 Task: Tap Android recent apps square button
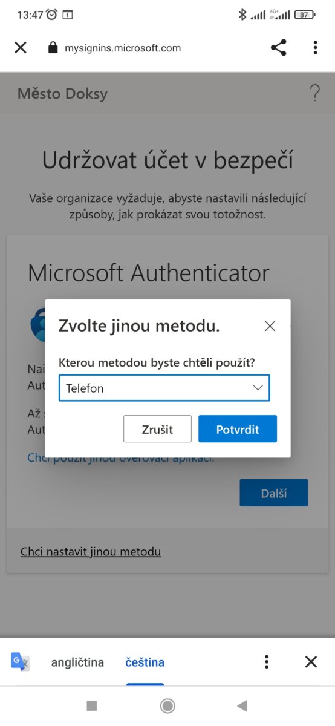pos(92,705)
